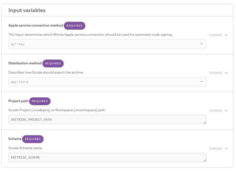Click REQUIRED badge next to Apple service connection
The image size is (236, 171).
[75, 26]
